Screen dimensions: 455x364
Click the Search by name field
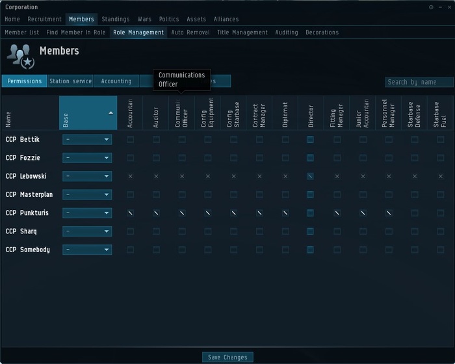tap(419, 82)
